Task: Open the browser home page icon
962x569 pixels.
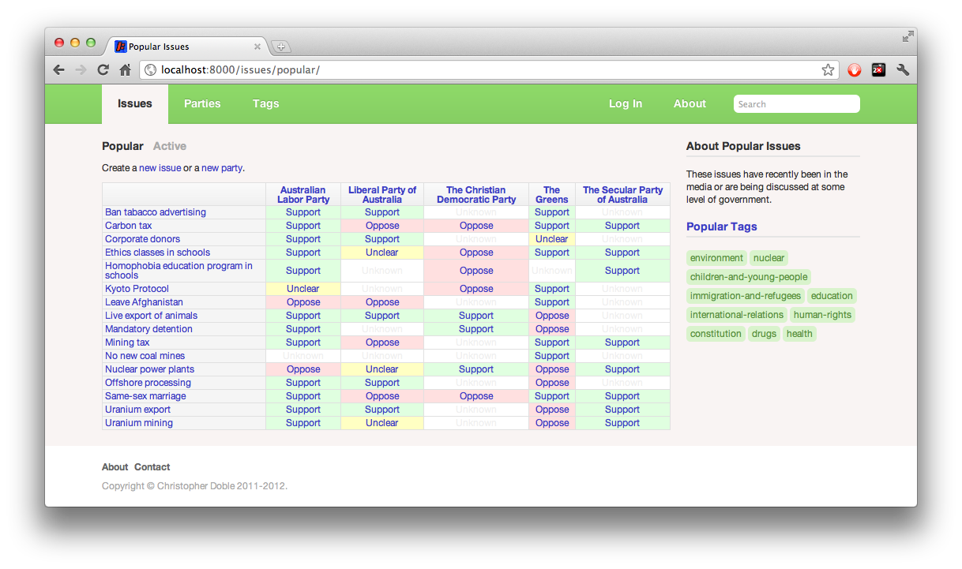Action: [125, 69]
